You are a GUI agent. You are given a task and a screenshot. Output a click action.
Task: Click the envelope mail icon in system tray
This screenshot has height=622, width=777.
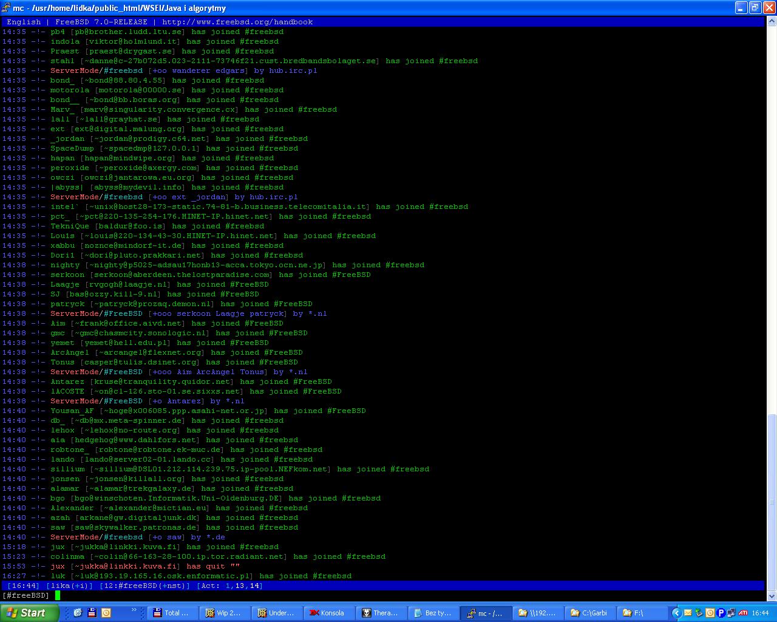[688, 613]
